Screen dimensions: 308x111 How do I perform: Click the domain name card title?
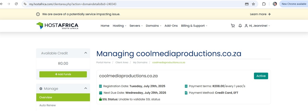point(128,76)
